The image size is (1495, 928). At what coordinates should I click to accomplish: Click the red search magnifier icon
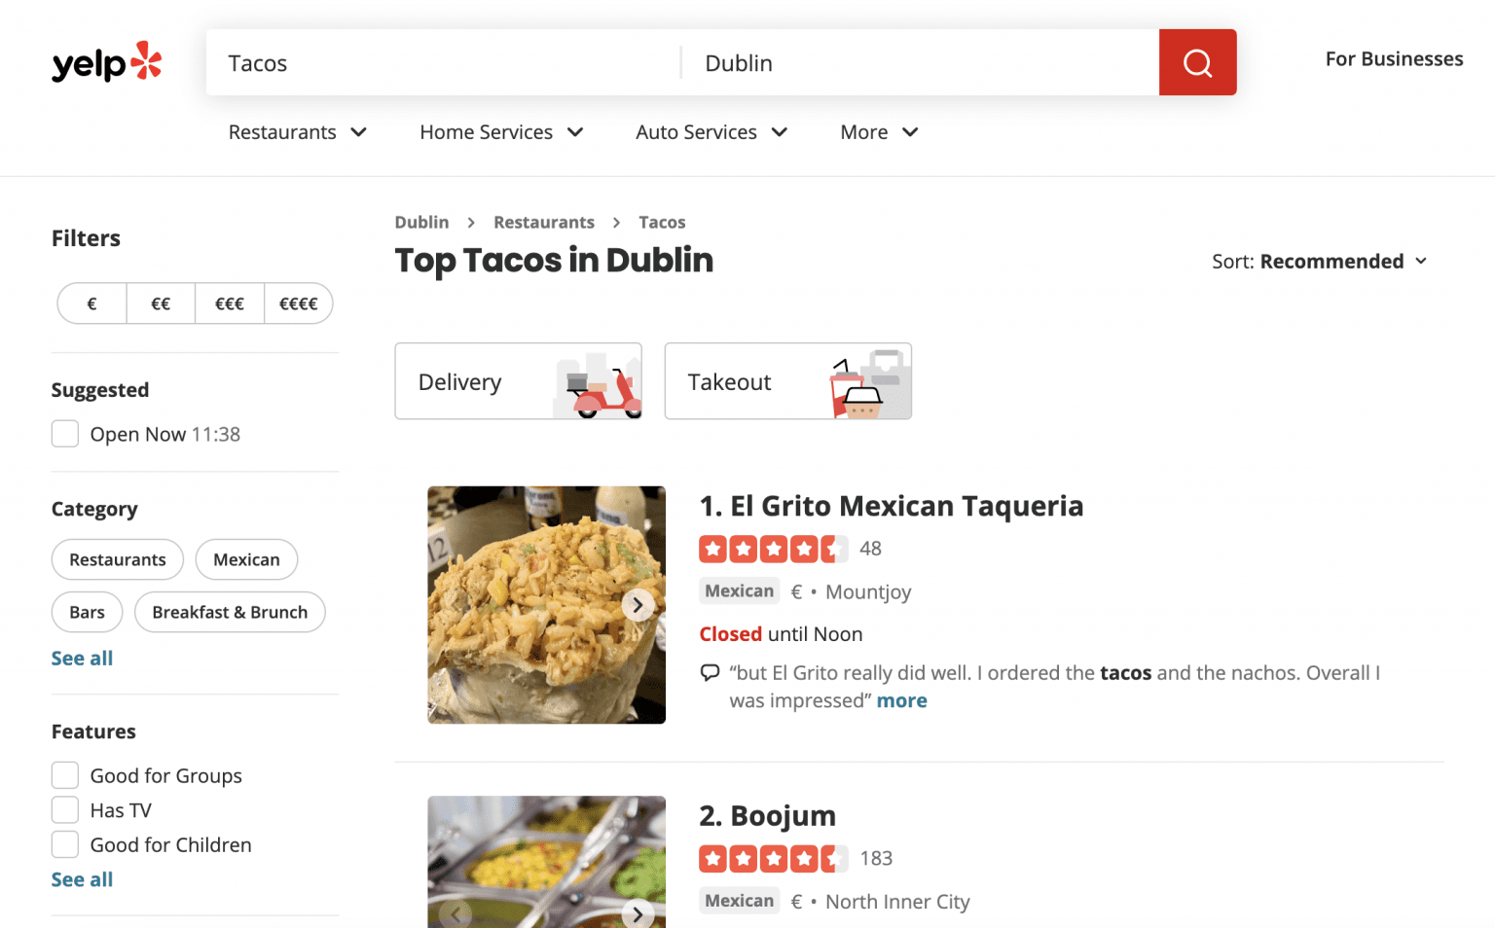click(x=1197, y=61)
